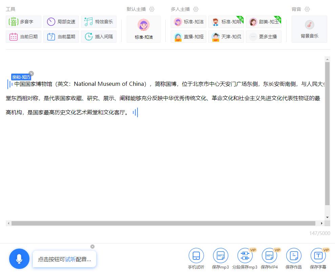The image size is (335, 273).
Task: Click 保存字幕 to save subtitles
Action: (x=318, y=258)
